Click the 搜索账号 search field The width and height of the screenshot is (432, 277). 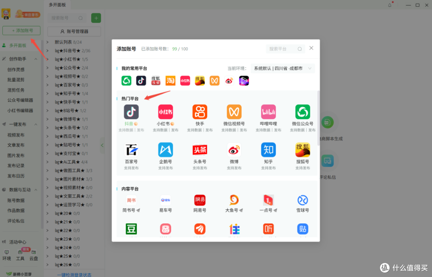point(67,18)
